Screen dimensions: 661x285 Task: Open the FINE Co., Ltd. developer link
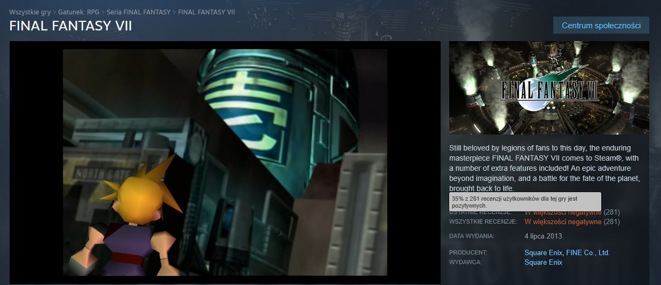(x=588, y=252)
